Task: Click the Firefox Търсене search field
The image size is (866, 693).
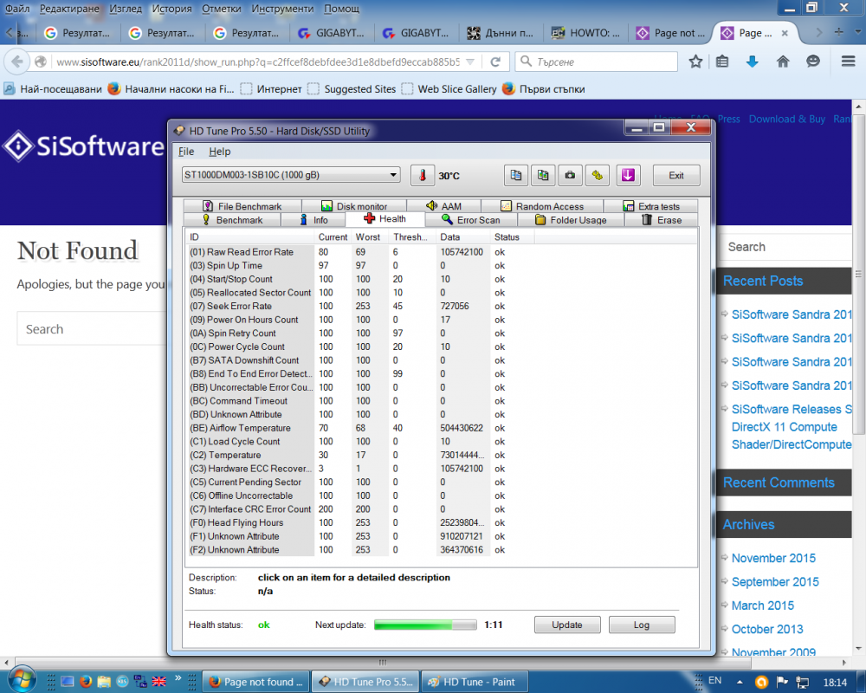Action: pyautogui.click(x=597, y=62)
